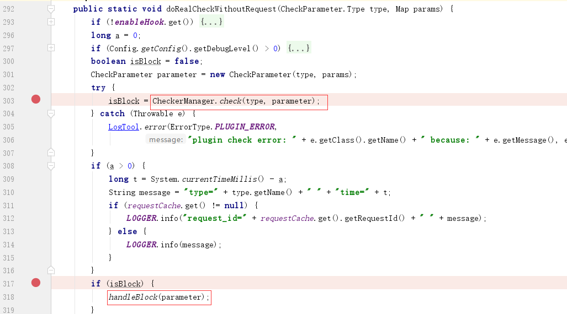The image size is (567, 314).
Task: Click the handleBlock(parameter) call on line 318
Action: [159, 297]
